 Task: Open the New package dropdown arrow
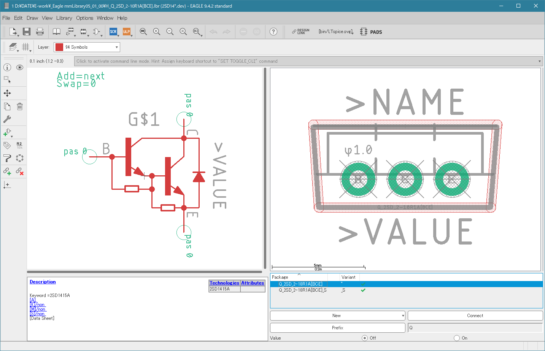pyautogui.click(x=403, y=316)
